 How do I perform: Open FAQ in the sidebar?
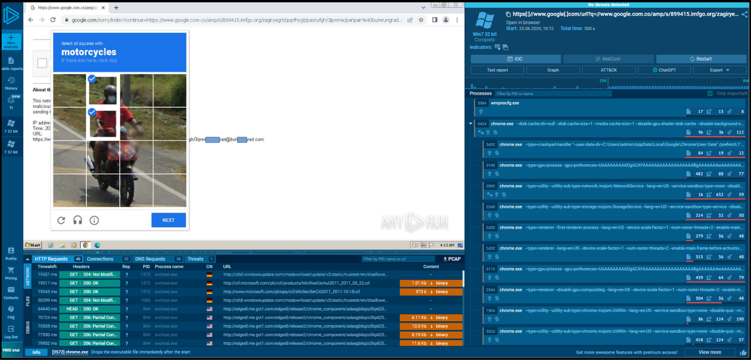click(x=11, y=313)
